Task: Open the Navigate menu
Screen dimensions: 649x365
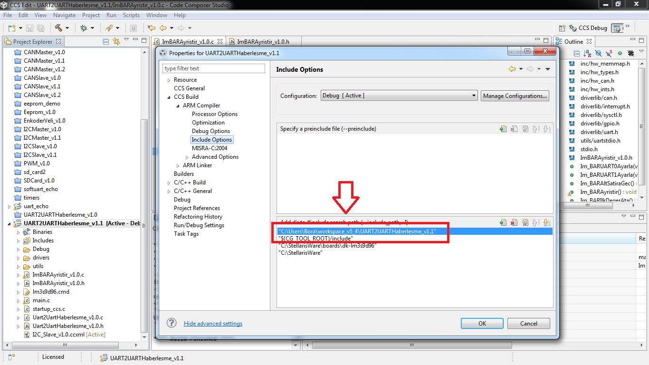Action: point(64,15)
